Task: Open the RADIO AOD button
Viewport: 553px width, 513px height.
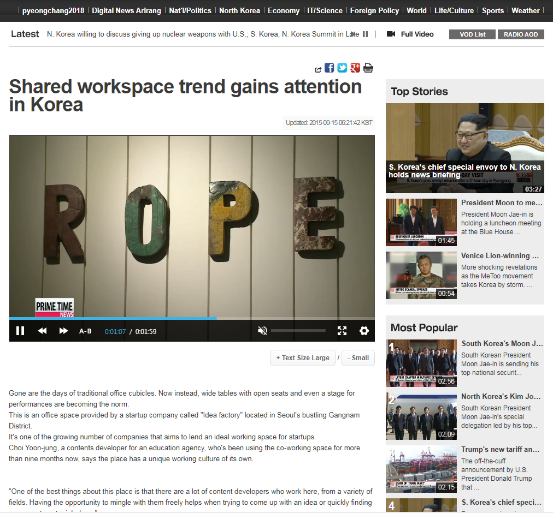Action: (x=521, y=34)
